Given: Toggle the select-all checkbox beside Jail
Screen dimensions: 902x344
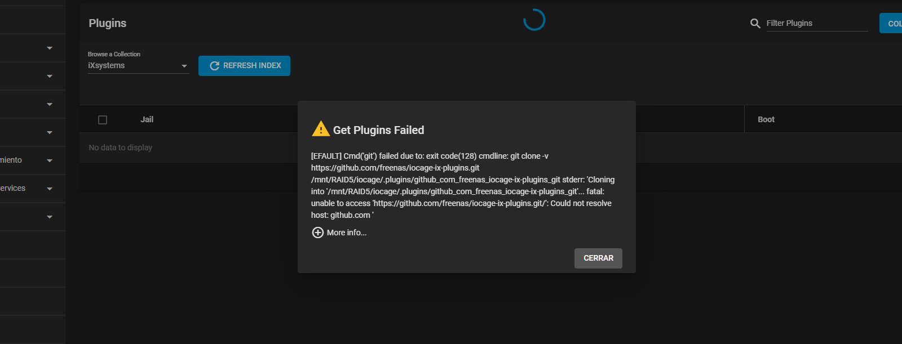Looking at the screenshot, I should (x=103, y=120).
